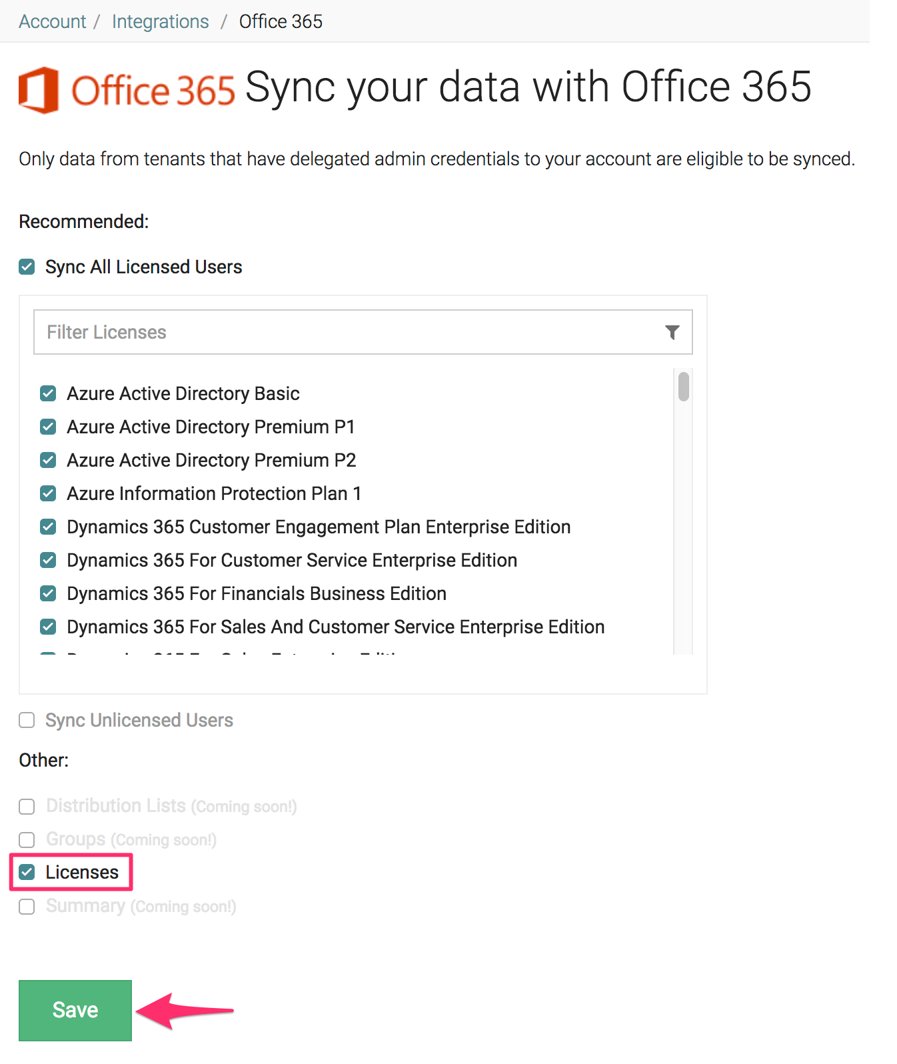The height and width of the screenshot is (1064, 897).
Task: Click the Sync Unlicensed Users label
Action: tap(139, 720)
